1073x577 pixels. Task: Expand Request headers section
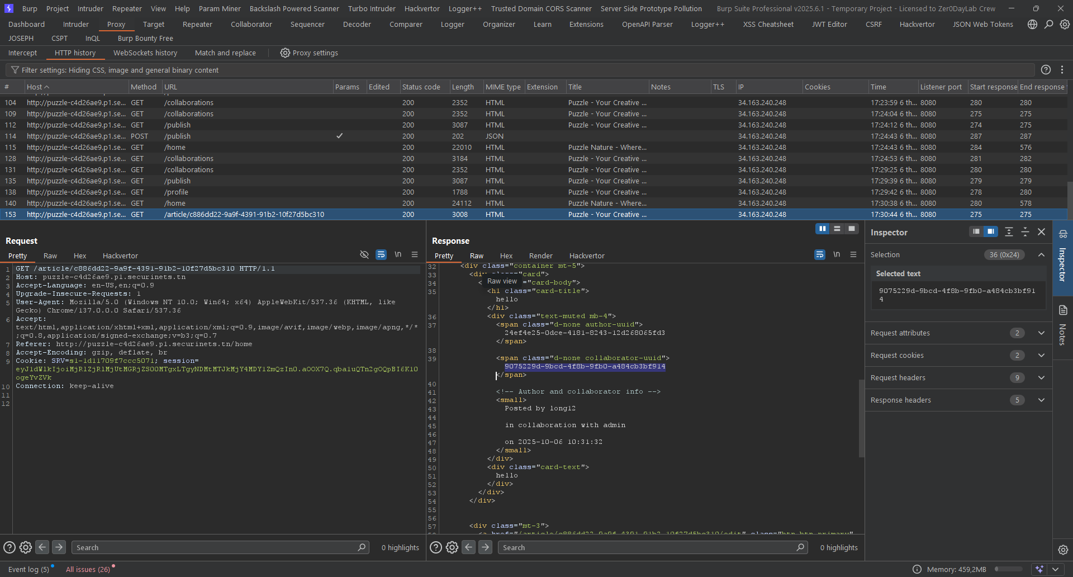[x=1042, y=378]
